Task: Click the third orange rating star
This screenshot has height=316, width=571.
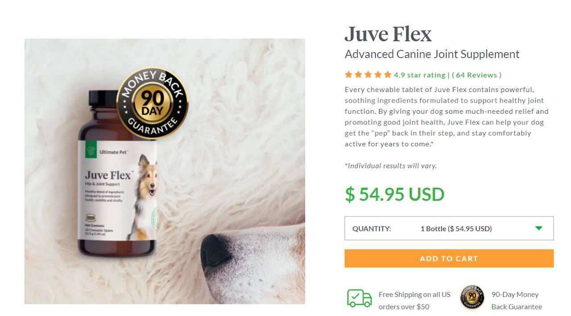Action: click(x=368, y=75)
